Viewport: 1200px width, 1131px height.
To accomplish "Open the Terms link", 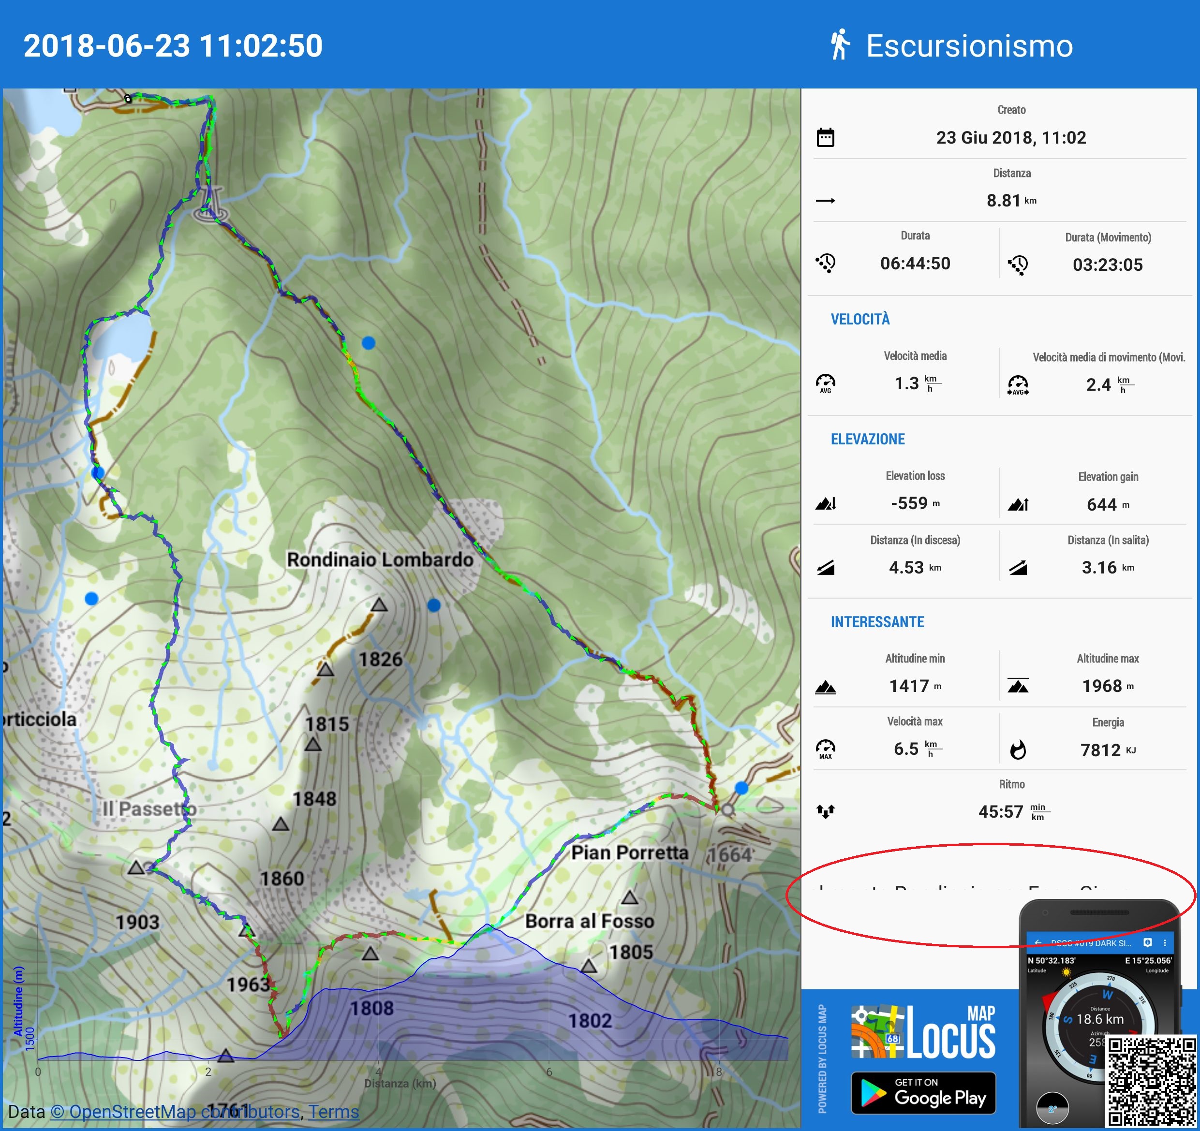I will pyautogui.click(x=333, y=1112).
